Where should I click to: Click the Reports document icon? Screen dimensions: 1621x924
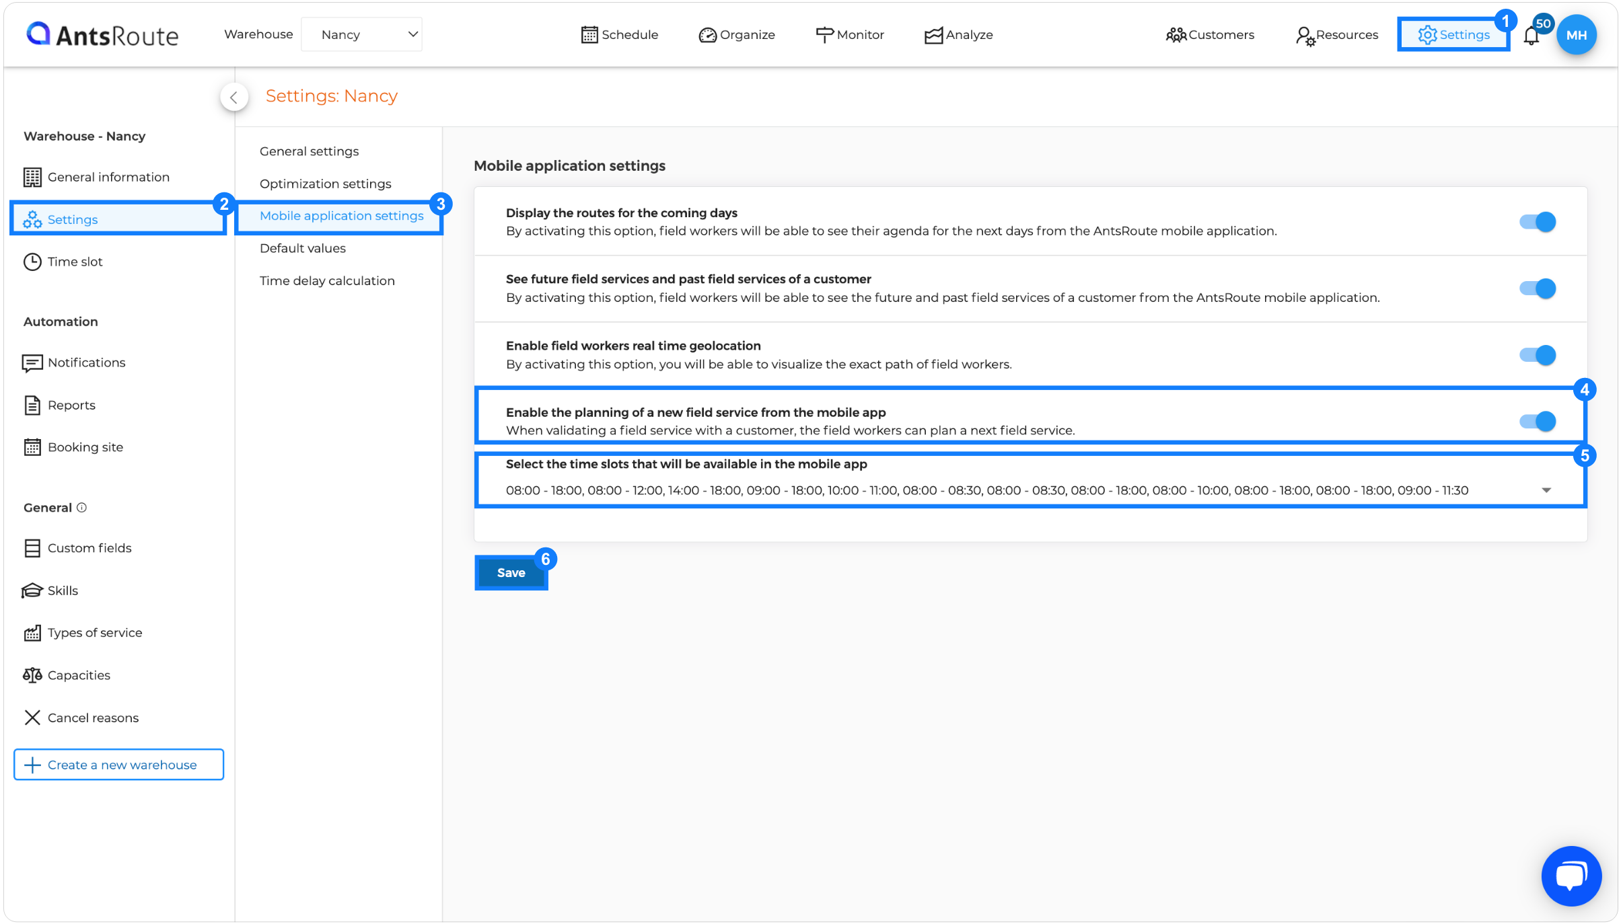[32, 405]
